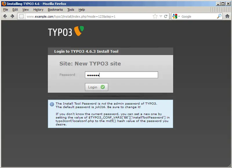Open the Edit menu
Viewport: 232px width, 168px height.
pos(15,10)
